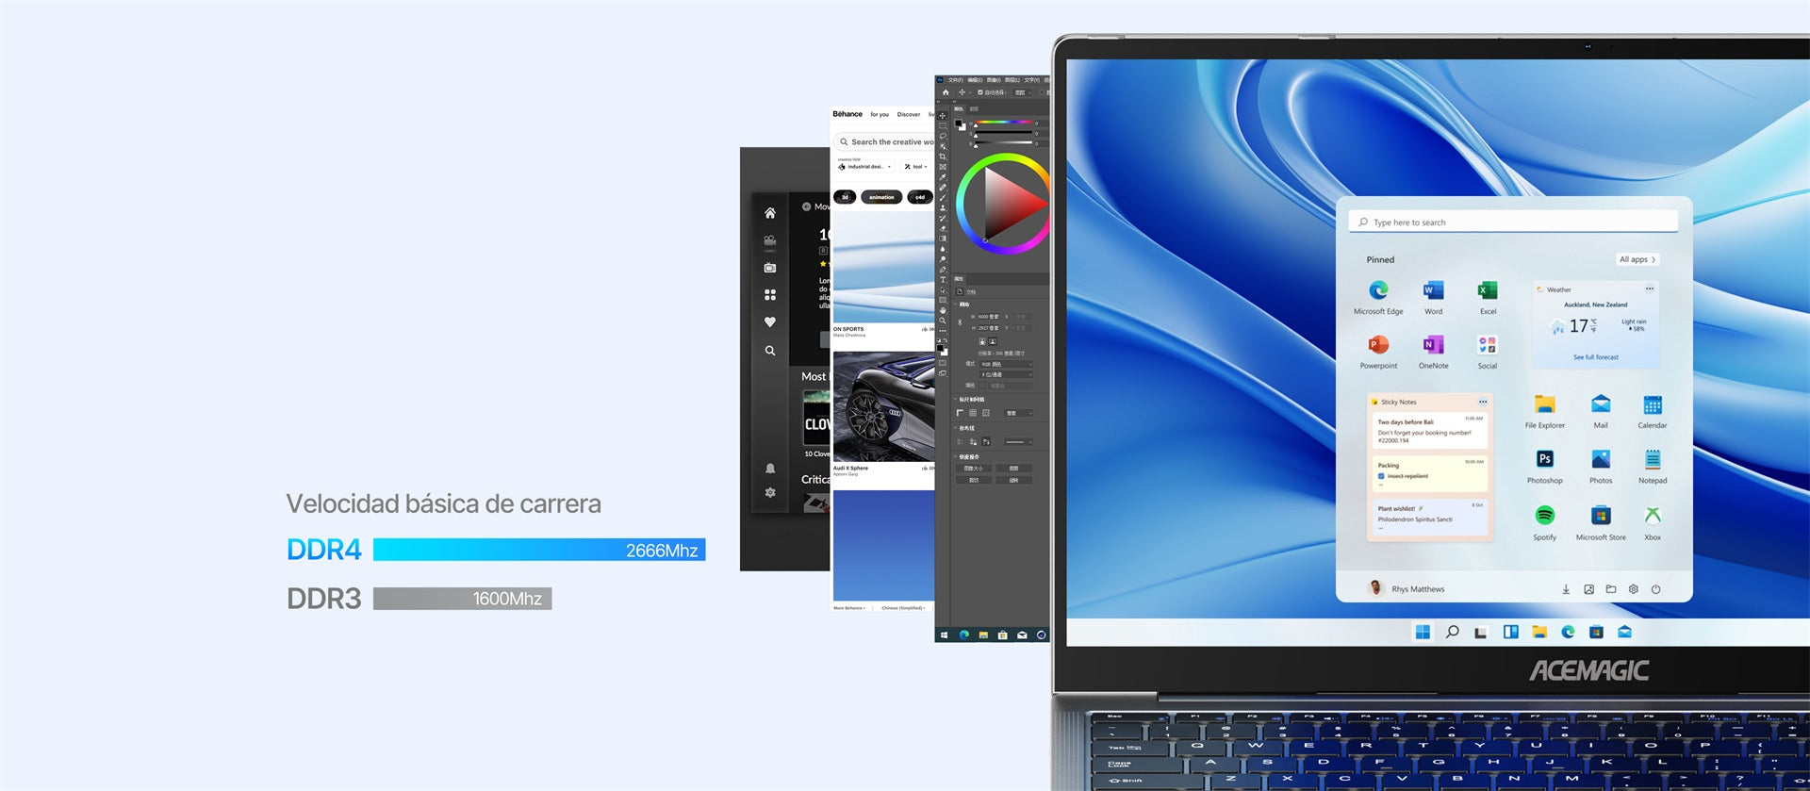This screenshot has width=1810, height=791.
Task: Pick a color on the Photoshop color wheel
Action: pos(1003,204)
